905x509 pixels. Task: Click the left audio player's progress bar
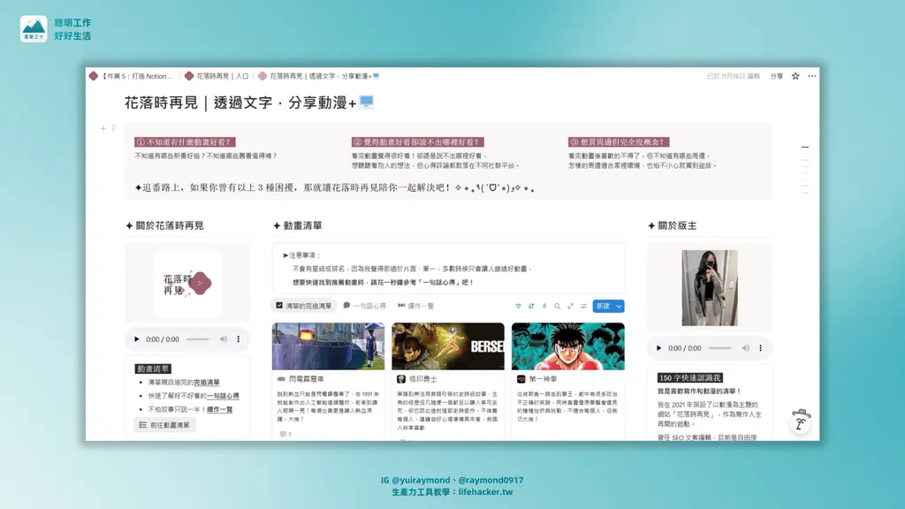(197, 339)
